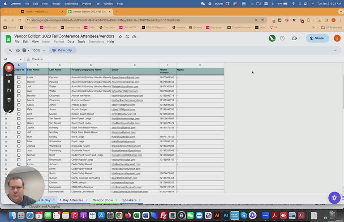Open the orange J Google account avatar
Screen dimensions: 344x222
[337, 38]
